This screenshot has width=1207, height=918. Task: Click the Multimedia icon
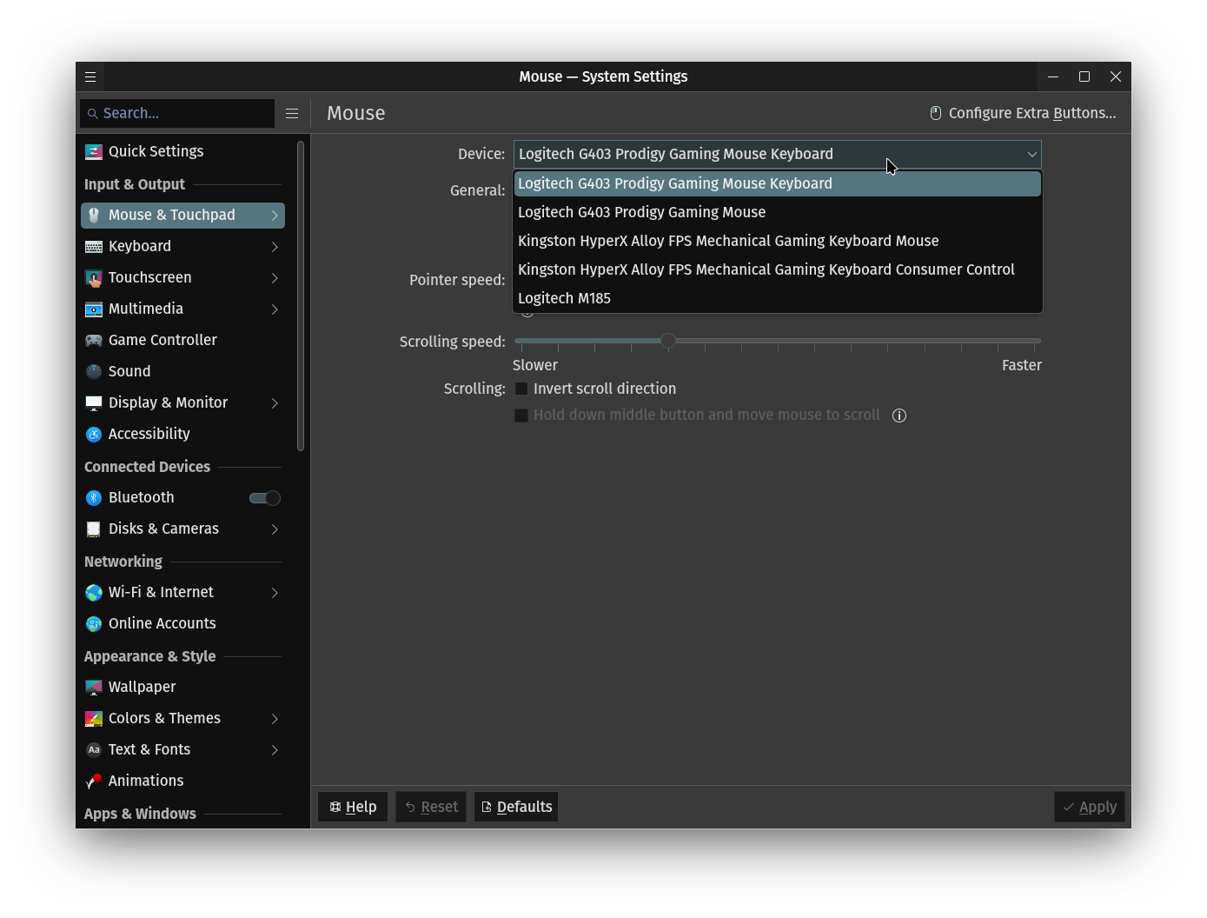(94, 309)
